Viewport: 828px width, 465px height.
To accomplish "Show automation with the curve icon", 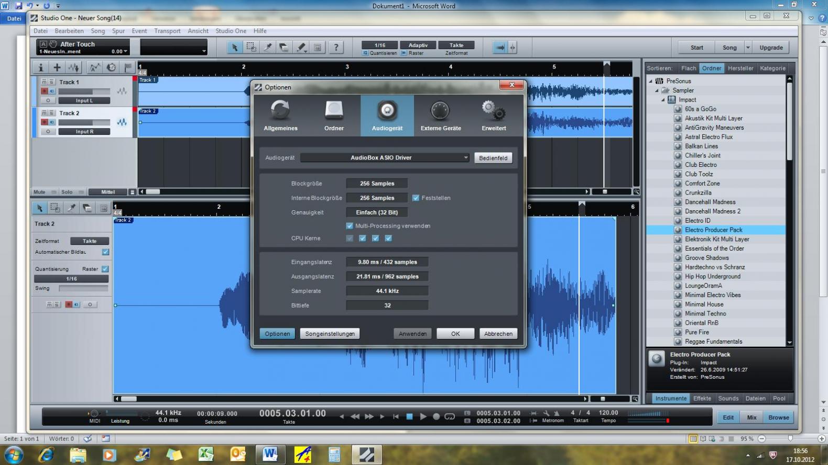I will (94, 67).
